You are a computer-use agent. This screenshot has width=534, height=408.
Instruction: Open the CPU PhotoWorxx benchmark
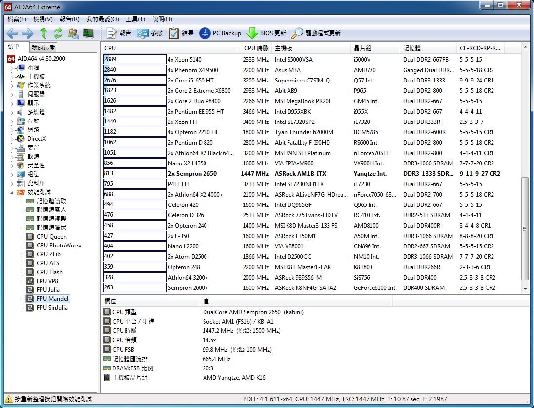[59, 245]
